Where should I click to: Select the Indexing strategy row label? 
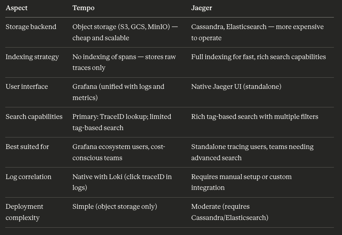click(32, 57)
